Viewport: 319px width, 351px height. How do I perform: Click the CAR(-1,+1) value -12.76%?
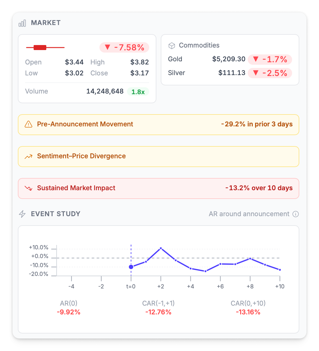pyautogui.click(x=158, y=312)
